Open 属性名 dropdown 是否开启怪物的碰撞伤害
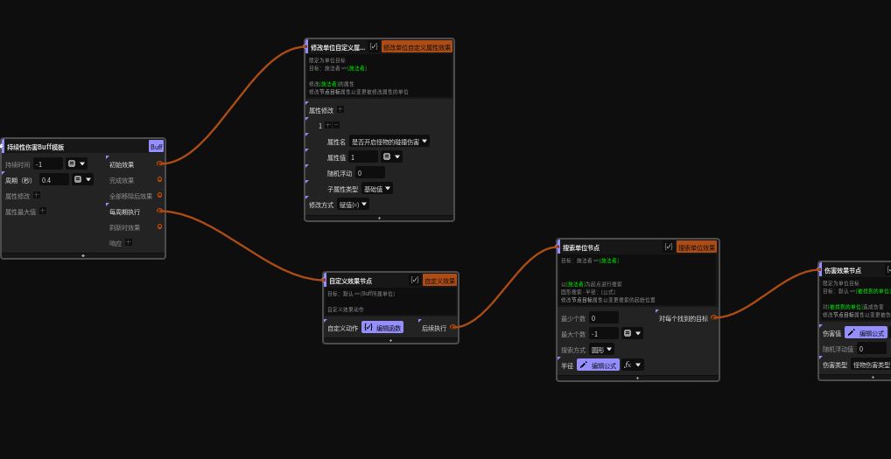The height and width of the screenshot is (459, 891). point(389,142)
